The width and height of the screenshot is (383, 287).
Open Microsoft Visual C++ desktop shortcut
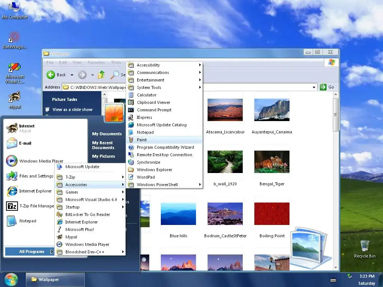point(15,73)
